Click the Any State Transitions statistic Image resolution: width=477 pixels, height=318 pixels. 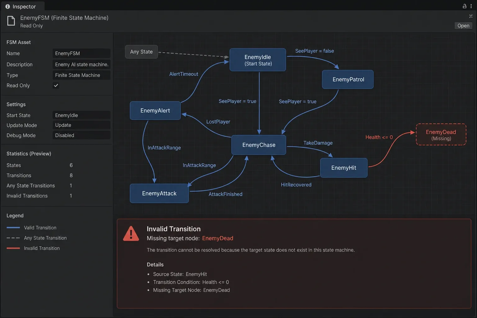40,186
